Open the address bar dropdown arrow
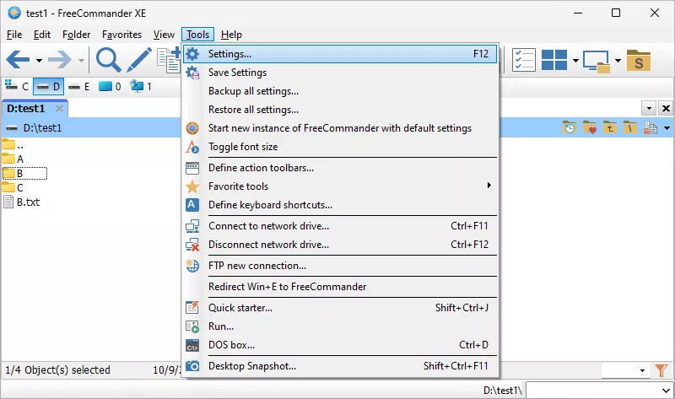The height and width of the screenshot is (399, 675). pyautogui.click(x=667, y=128)
